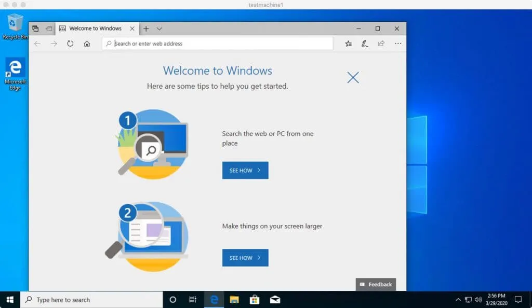Add notes with the pen icon
Screen dimensions: 532x308
(365, 44)
